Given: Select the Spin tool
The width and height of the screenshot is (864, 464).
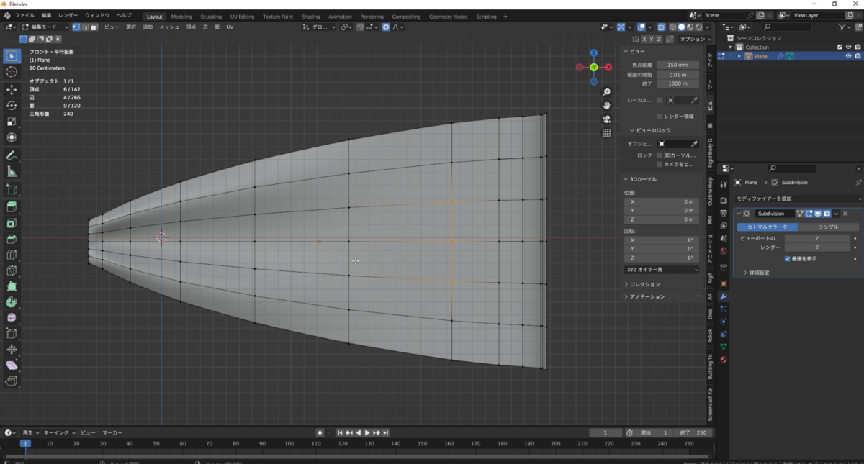Looking at the screenshot, I should [x=12, y=302].
